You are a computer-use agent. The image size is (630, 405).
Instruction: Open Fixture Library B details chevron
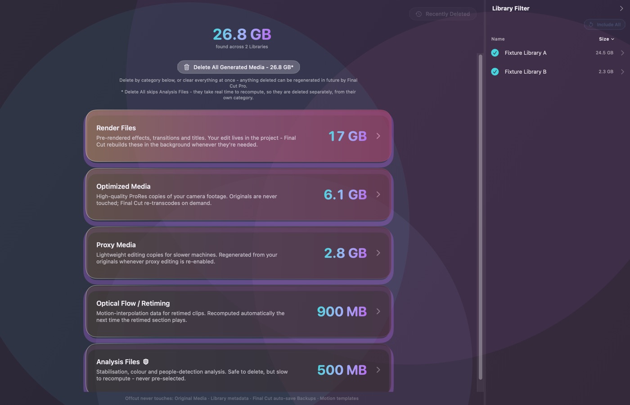coord(622,72)
